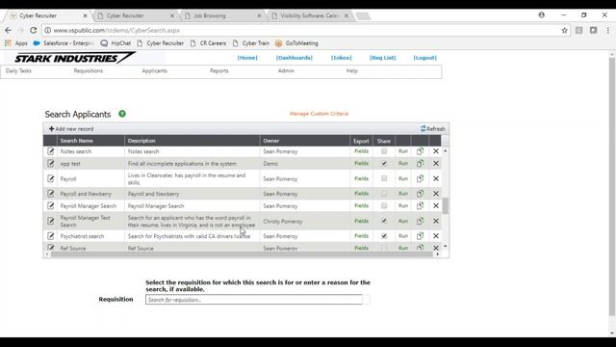Open the green help icon beside Search Applicants
This screenshot has width=616, height=347.
[122, 114]
